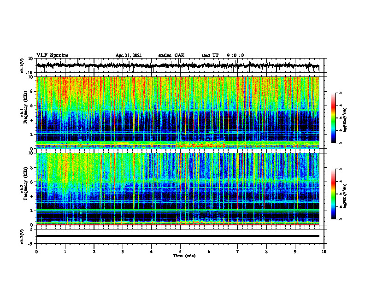Click the ch.2 spectrogram color scale bar
Screen dimensions: 365x282
coord(333,194)
